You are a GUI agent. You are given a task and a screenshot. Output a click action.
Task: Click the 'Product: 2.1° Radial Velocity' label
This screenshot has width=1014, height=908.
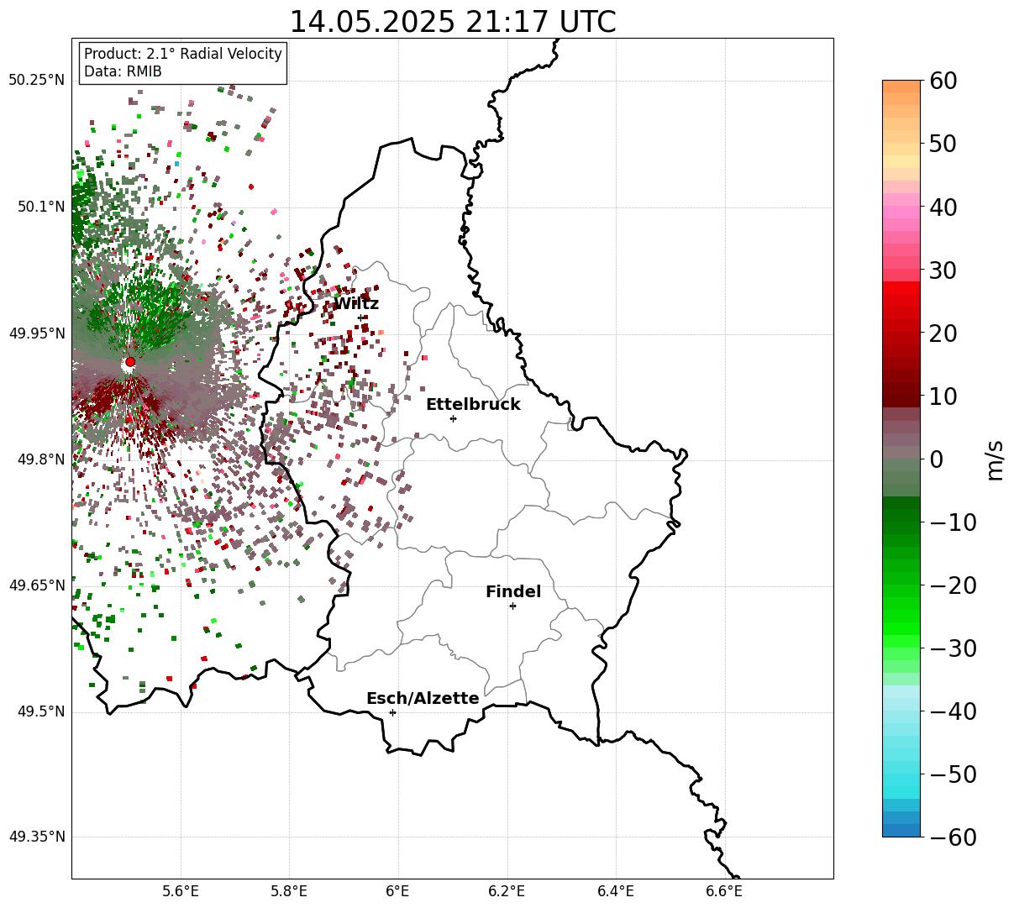click(x=183, y=54)
